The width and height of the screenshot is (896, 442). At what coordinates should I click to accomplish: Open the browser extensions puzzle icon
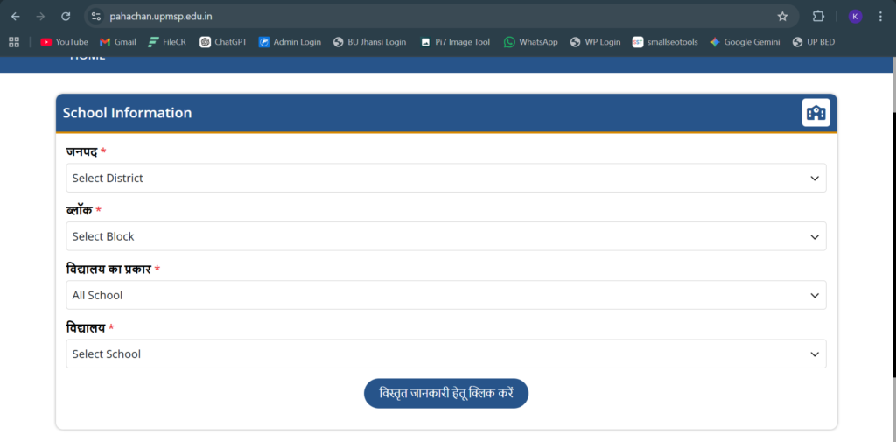pos(818,17)
